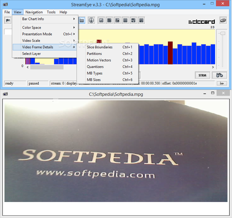Screen dimensions: 232x218
Task: Click the video window's title bar icon
Action: click(5, 94)
